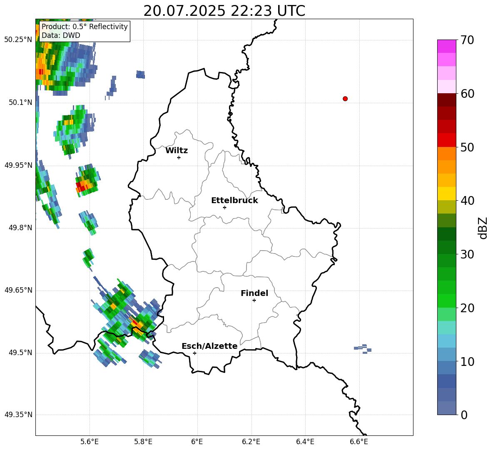
Task: Click the 40 tick on the colorbar
Action: [x=467, y=201]
